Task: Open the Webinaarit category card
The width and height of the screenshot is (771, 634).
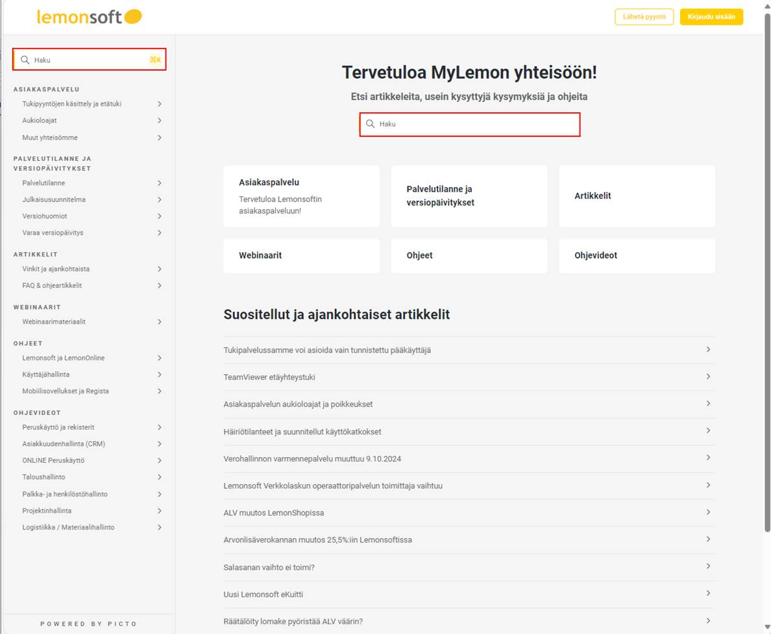Action: pyautogui.click(x=301, y=255)
